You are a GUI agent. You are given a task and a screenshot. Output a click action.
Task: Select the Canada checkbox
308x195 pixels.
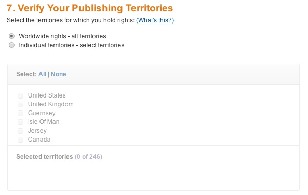pyautogui.click(x=20, y=140)
